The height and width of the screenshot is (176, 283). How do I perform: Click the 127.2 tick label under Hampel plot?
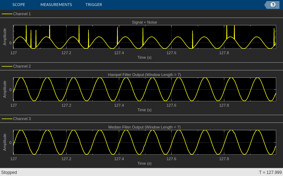[x=66, y=105]
